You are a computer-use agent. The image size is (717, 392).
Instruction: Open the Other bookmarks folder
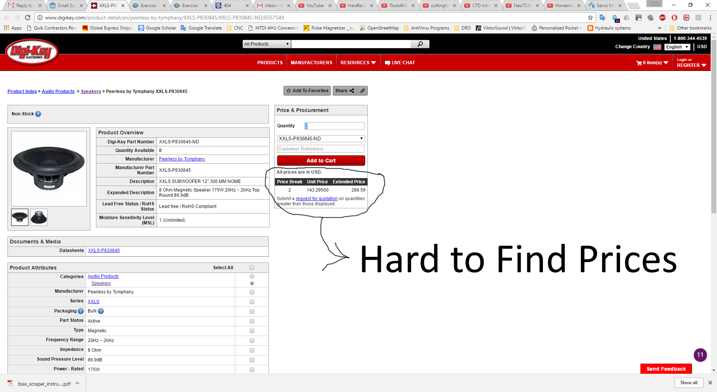(691, 28)
